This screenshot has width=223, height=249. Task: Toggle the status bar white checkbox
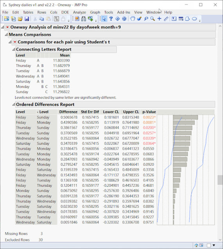209,245
